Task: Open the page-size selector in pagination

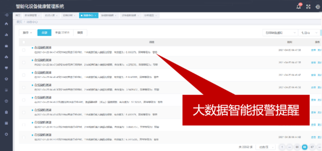Action: [x=266, y=147]
